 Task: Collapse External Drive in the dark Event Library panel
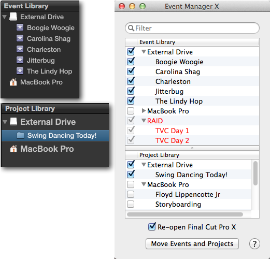[5, 17]
